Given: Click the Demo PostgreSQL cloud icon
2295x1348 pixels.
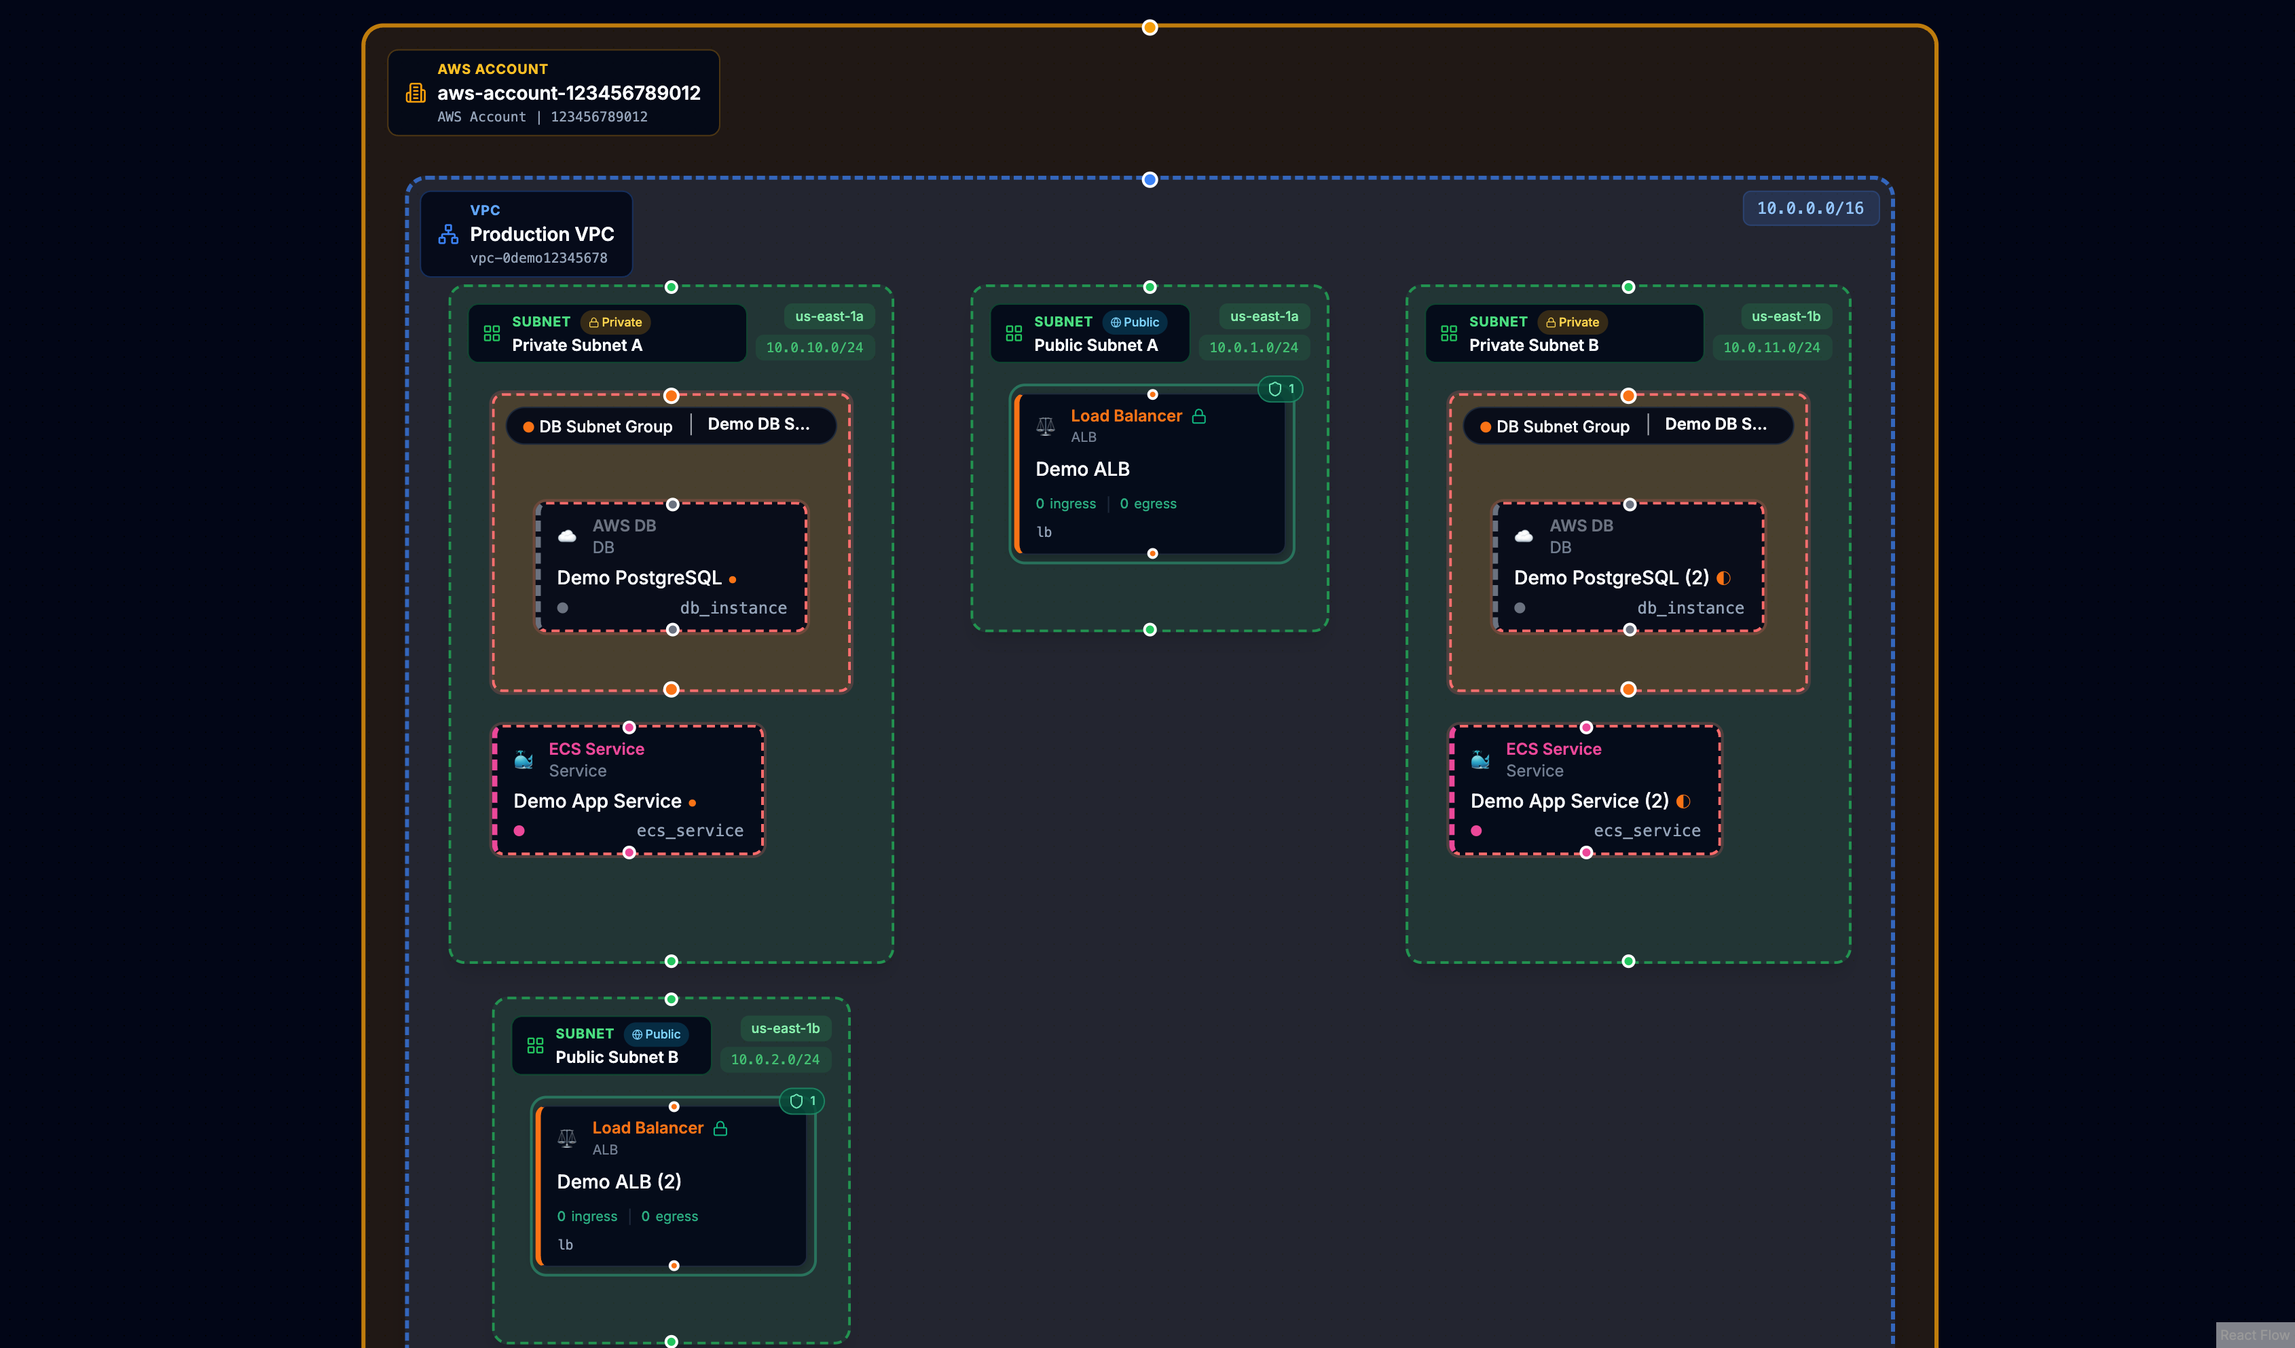Looking at the screenshot, I should point(566,535).
